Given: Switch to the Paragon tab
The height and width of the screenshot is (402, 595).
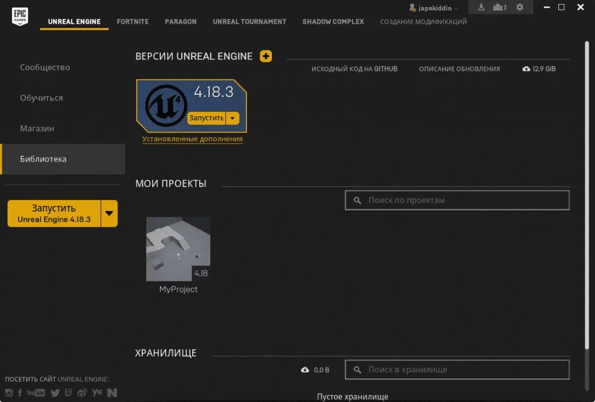Looking at the screenshot, I should 181,22.
